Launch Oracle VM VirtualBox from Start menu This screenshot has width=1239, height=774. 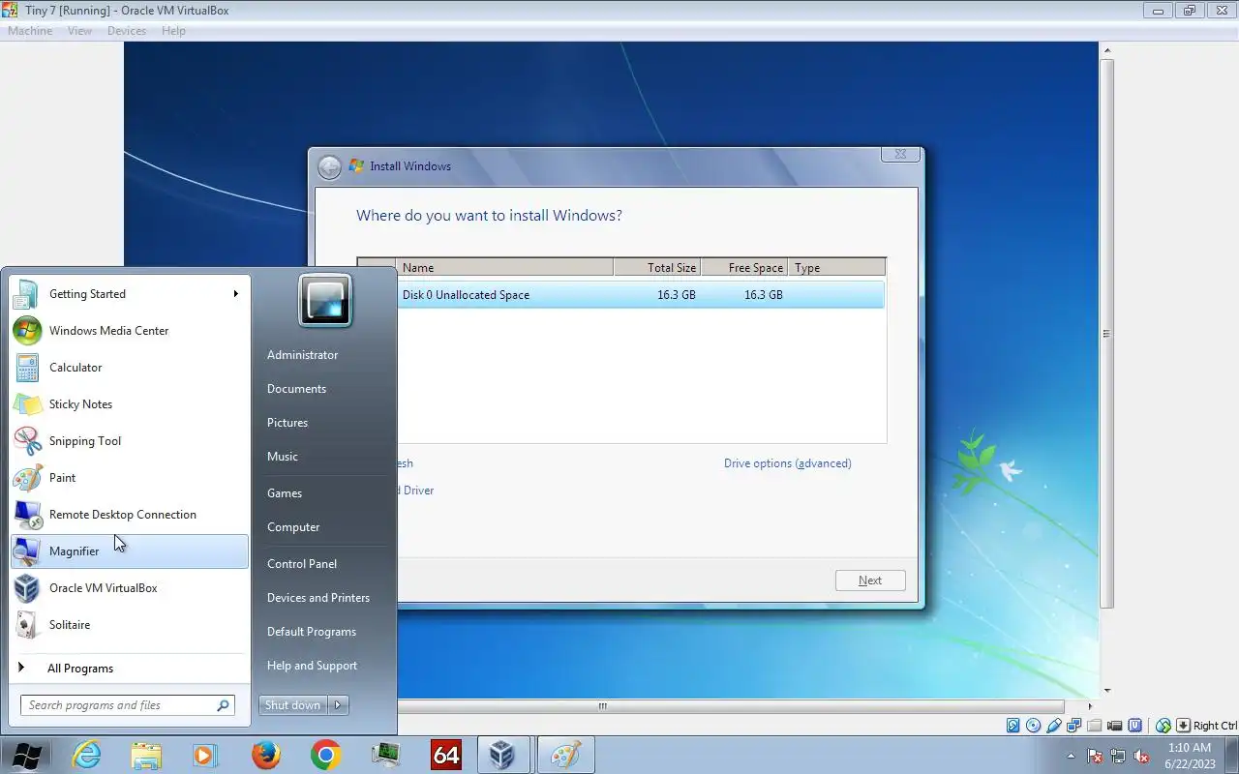click(x=130, y=588)
